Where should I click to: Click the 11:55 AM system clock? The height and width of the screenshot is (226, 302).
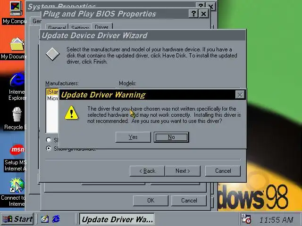[x=276, y=219]
